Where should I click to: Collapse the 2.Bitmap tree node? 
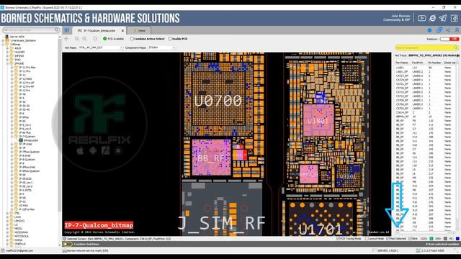pyautogui.click(x=3, y=45)
